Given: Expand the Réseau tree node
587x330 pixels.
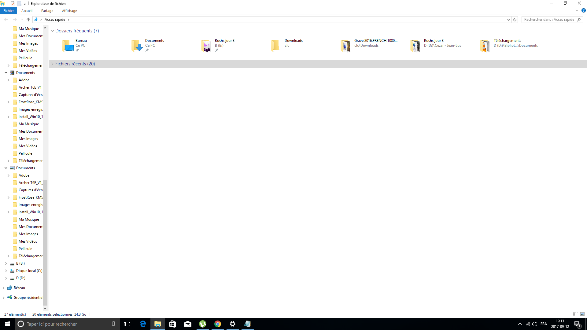Looking at the screenshot, I should coord(3,288).
